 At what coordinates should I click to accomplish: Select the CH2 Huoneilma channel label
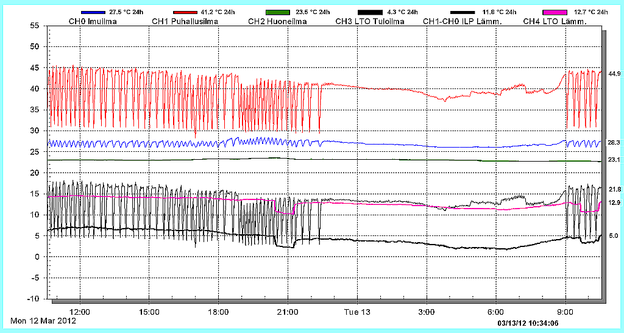[x=277, y=22]
